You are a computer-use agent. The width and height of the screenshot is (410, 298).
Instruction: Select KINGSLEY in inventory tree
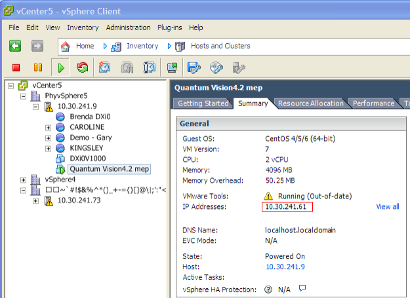87,148
